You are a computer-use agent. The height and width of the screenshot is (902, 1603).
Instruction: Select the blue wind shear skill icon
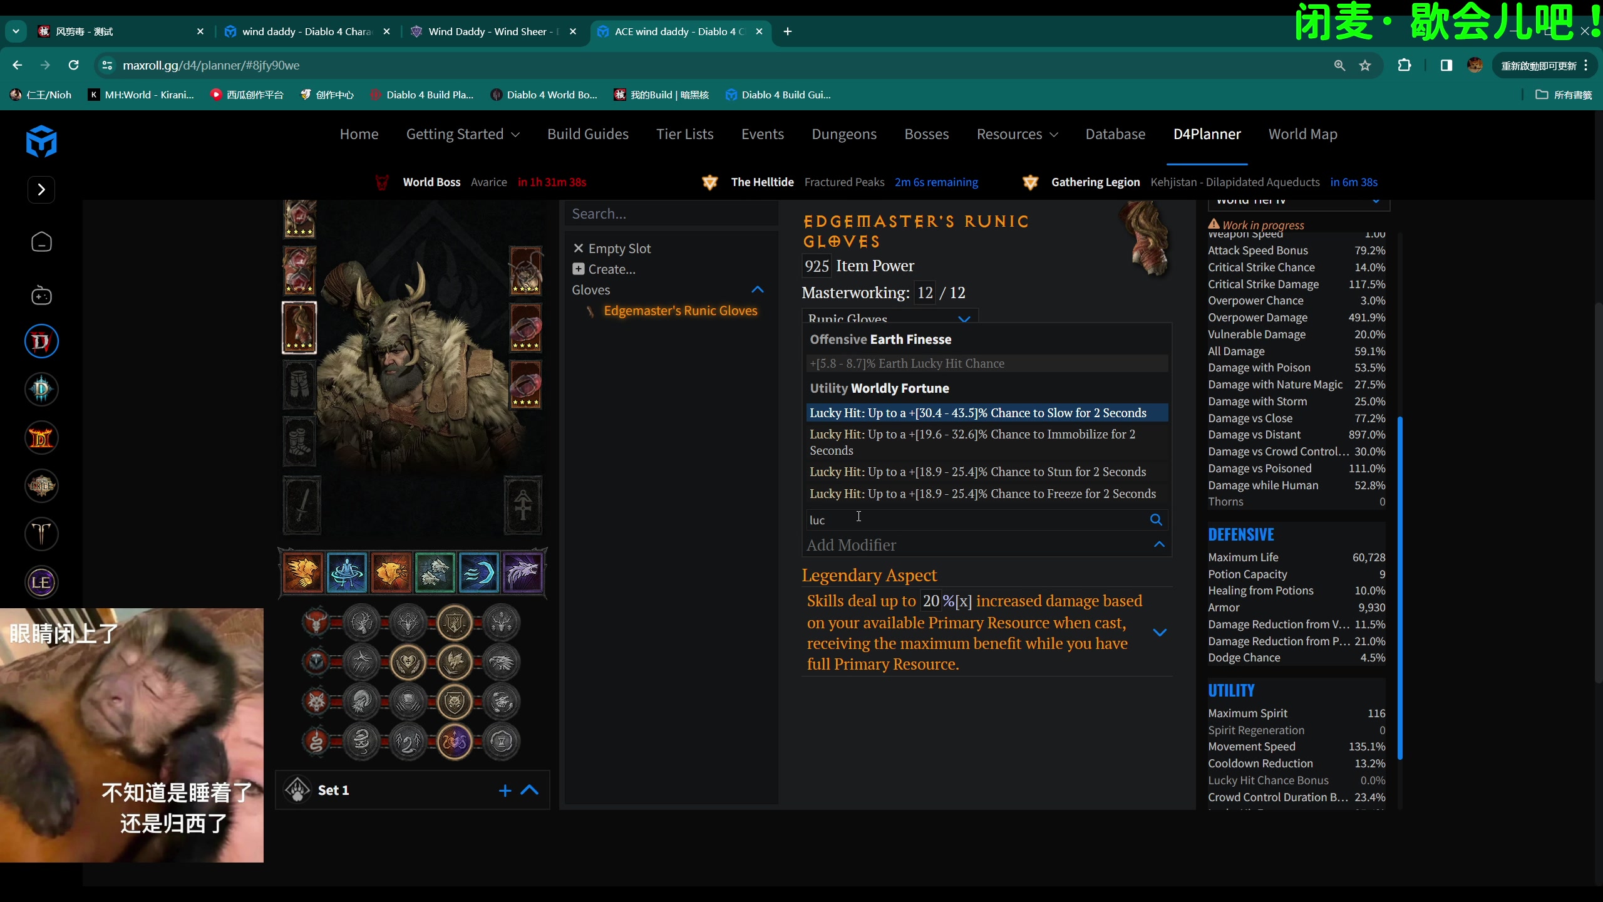(479, 573)
